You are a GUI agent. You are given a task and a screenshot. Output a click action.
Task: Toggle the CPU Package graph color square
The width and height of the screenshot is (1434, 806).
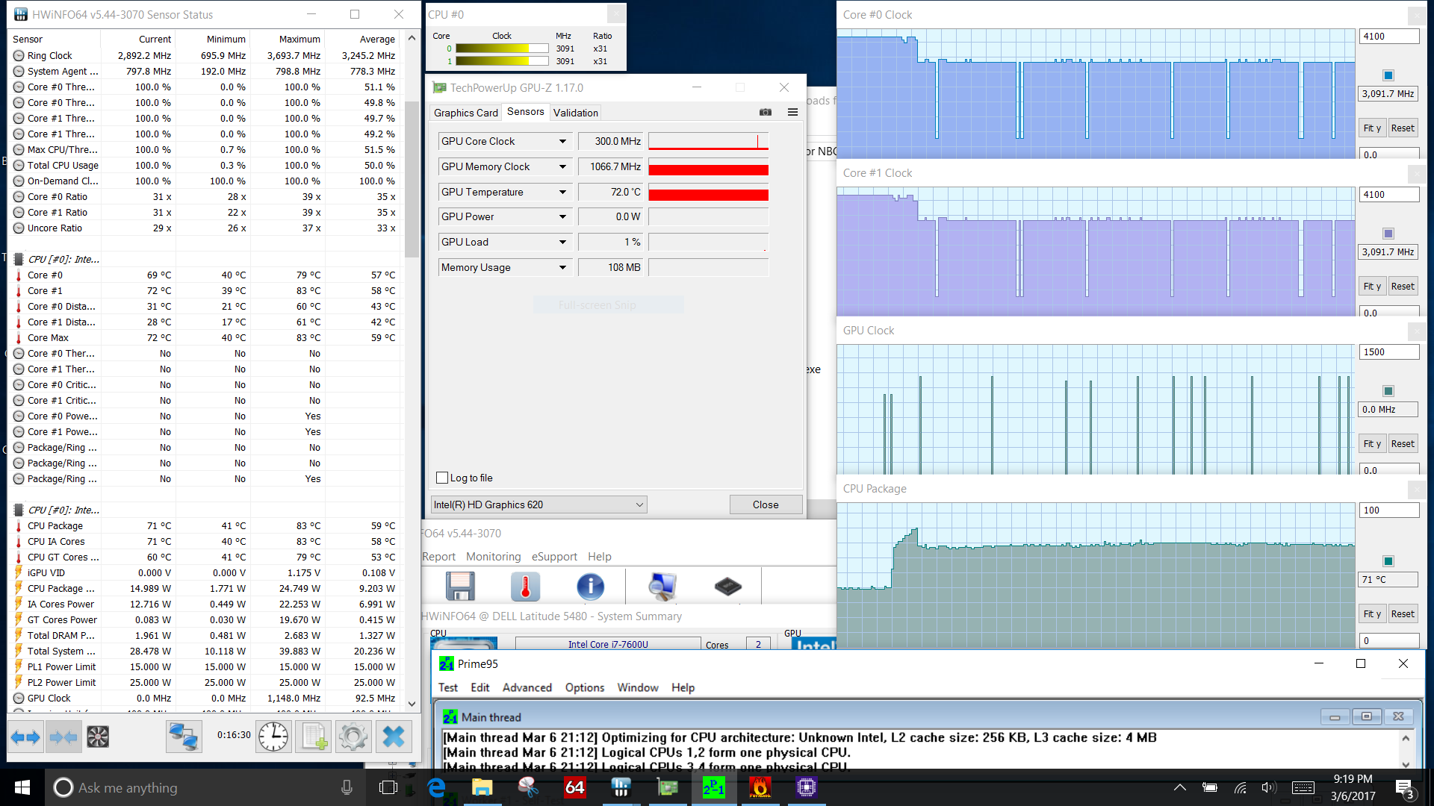click(1388, 561)
